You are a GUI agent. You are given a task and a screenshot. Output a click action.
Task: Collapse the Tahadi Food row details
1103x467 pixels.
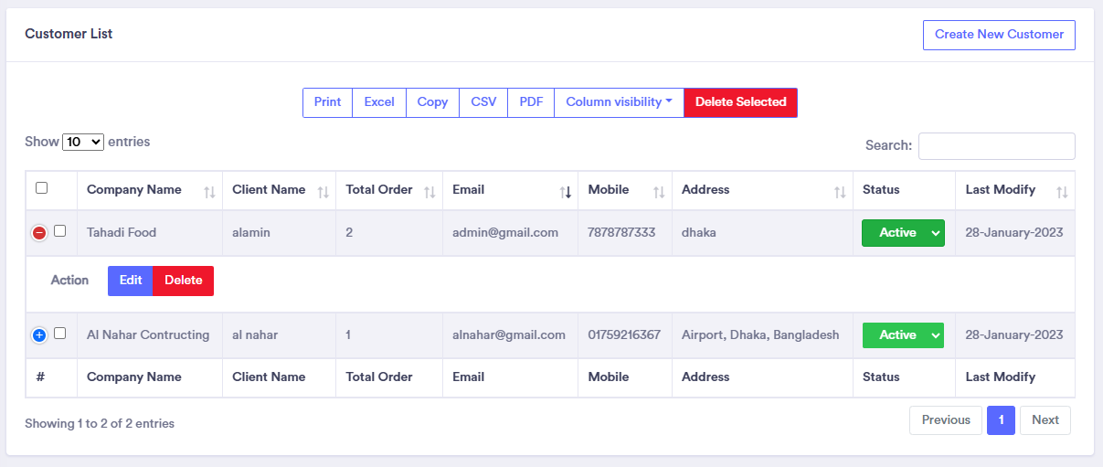[x=39, y=233]
